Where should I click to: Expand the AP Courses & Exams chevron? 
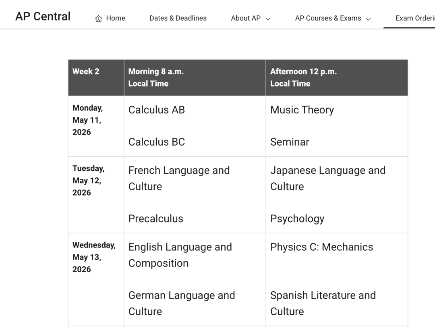(x=368, y=19)
